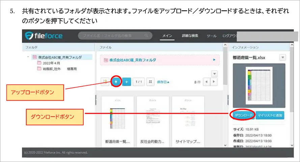Screen dimensions: 300x162
Task: Click the blue plus button
Action: [x=127, y=82]
